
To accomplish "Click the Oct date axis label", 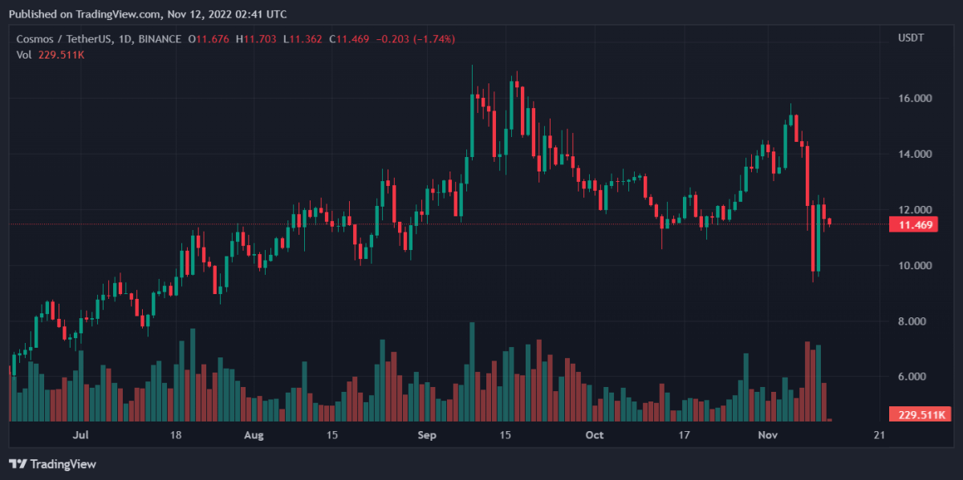I will point(595,435).
